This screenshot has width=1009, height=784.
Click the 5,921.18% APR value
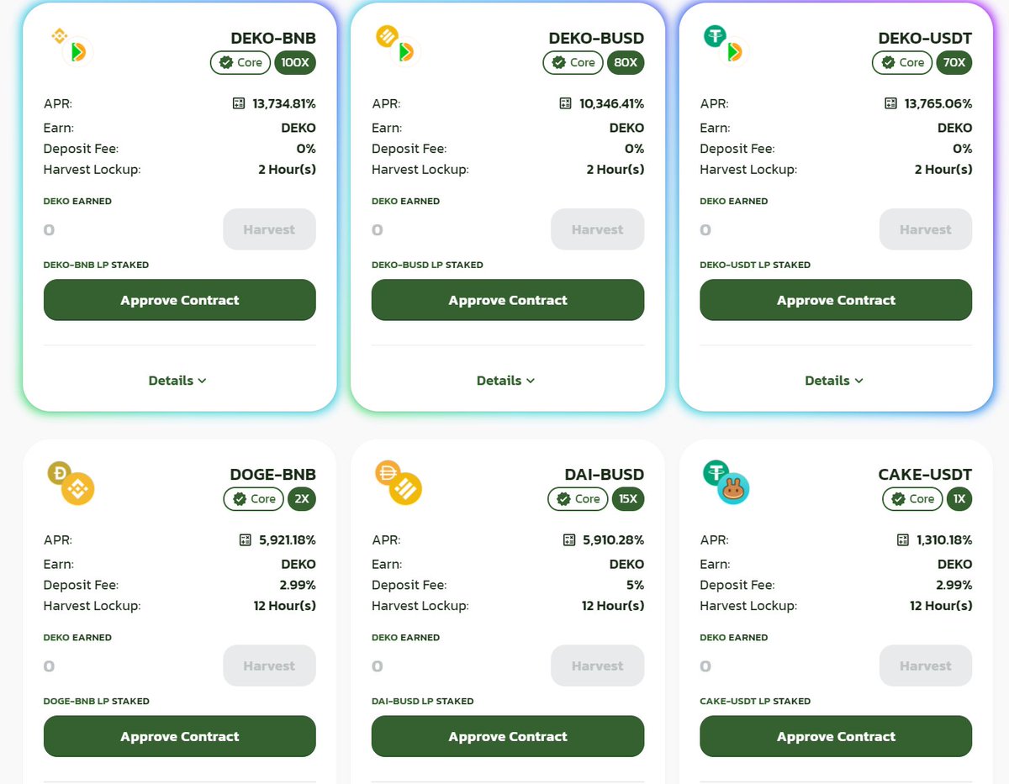288,539
